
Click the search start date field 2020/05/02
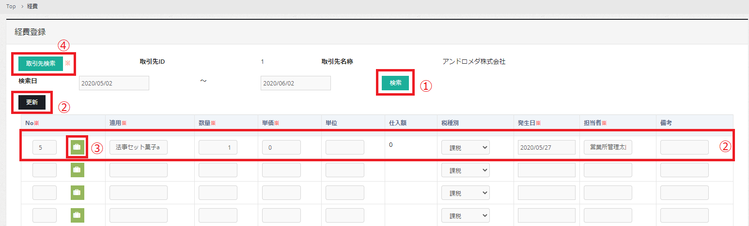pos(114,83)
